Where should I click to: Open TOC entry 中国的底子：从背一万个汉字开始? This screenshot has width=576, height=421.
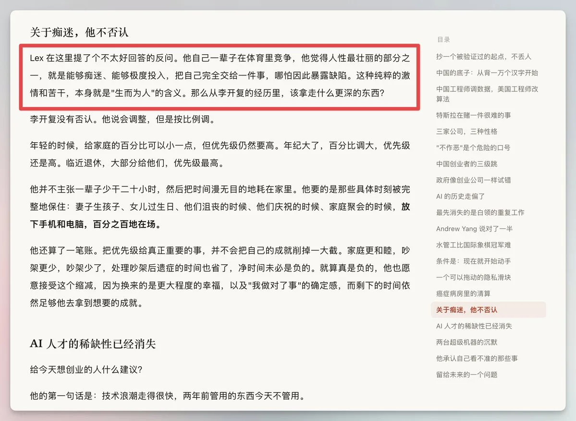click(x=487, y=73)
